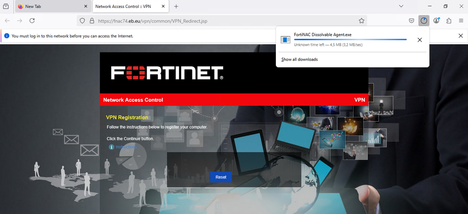The image size is (468, 214).
Task: Open the extensions puzzle icon
Action: point(449,21)
